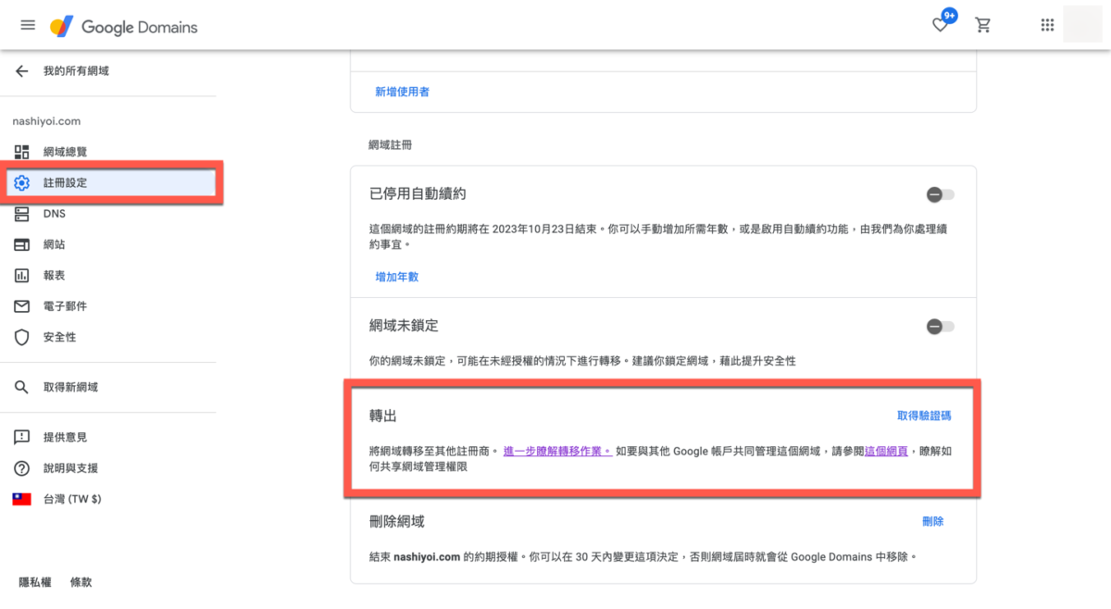The width and height of the screenshot is (1111, 609).
Task: Click the 網域總覽 dashboard icon
Action: (x=22, y=152)
